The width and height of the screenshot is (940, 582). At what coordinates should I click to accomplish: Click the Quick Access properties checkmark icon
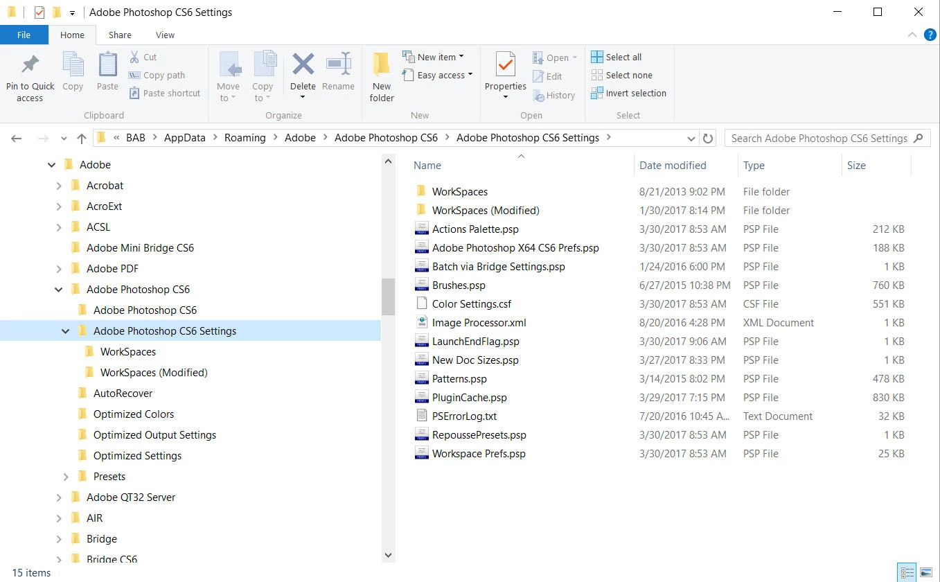tap(39, 12)
